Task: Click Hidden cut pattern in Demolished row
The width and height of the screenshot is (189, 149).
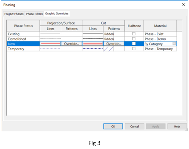Action: point(109,39)
